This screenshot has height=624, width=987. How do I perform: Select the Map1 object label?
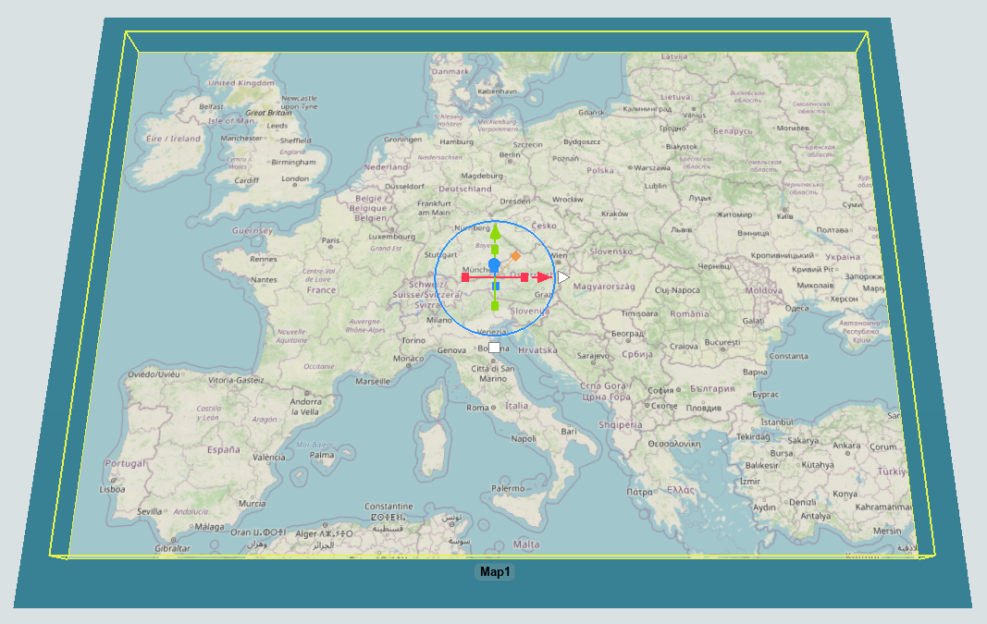(495, 573)
